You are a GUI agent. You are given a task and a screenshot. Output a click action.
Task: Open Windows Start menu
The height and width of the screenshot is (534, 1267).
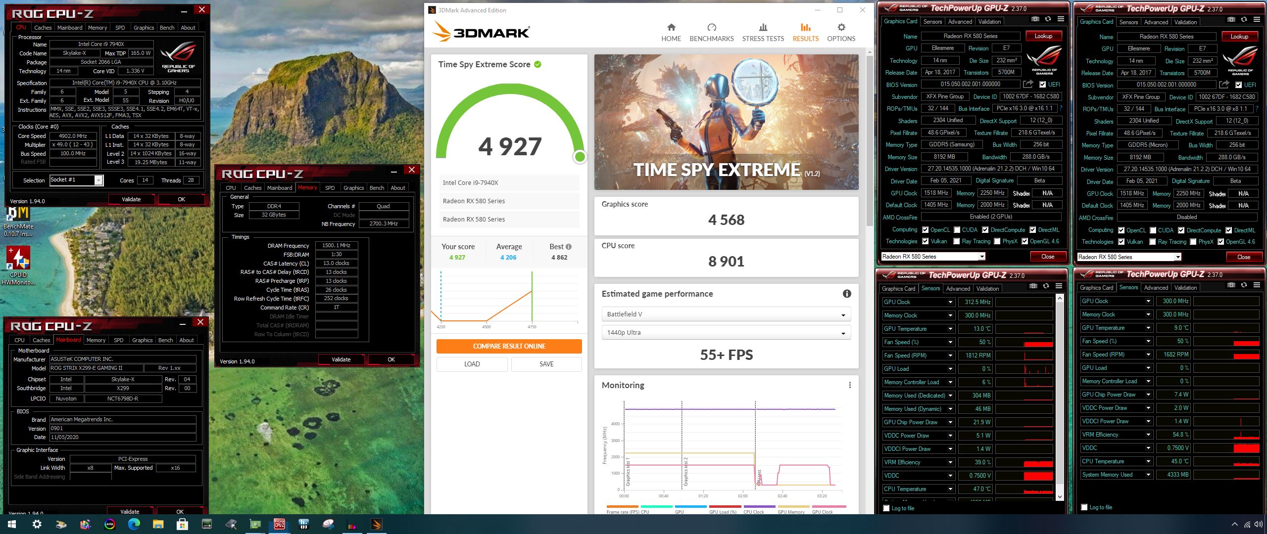click(x=12, y=524)
